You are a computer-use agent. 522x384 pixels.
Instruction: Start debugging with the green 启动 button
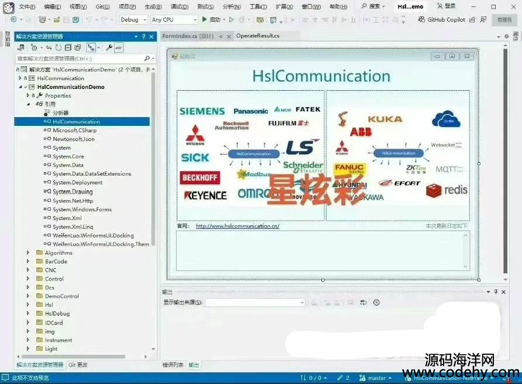[211, 20]
